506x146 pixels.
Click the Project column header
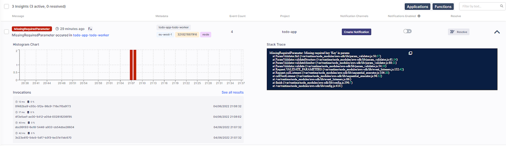pos(285,16)
